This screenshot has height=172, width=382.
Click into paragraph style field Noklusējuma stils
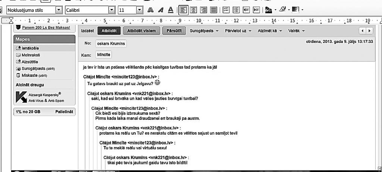[x=31, y=10]
